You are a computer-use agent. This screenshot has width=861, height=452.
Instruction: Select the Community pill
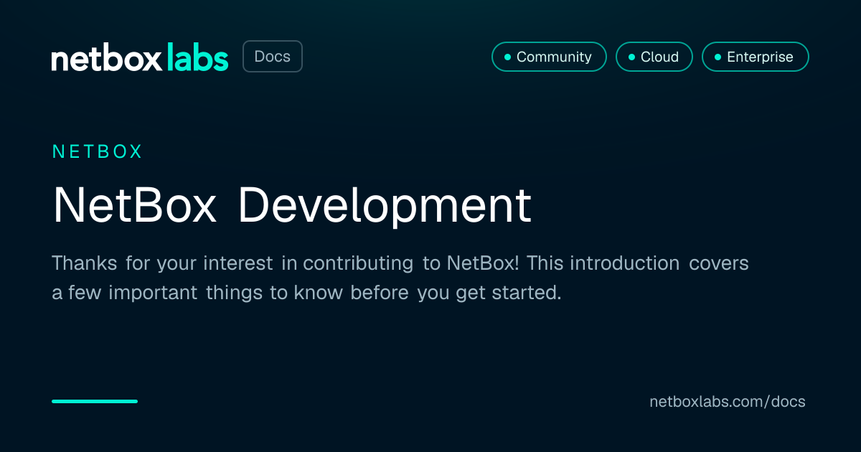click(549, 57)
